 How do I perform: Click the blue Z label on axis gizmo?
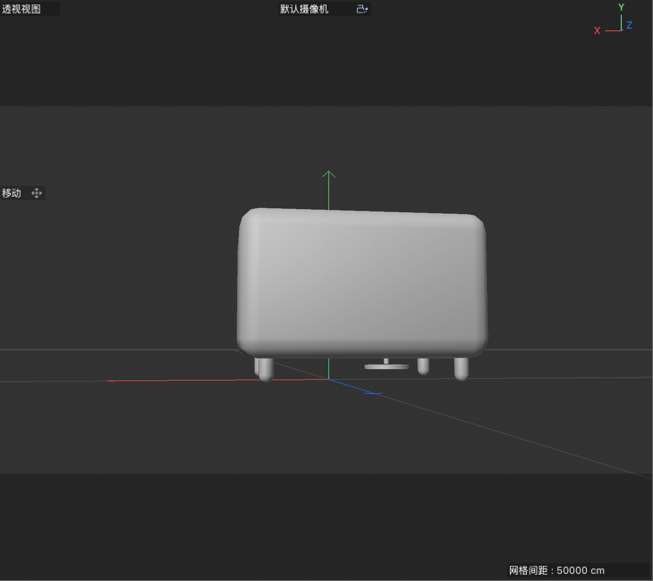[630, 25]
